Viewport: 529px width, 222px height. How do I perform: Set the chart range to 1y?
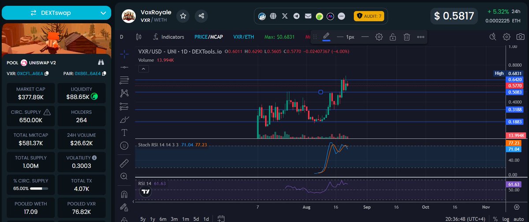(x=153, y=218)
